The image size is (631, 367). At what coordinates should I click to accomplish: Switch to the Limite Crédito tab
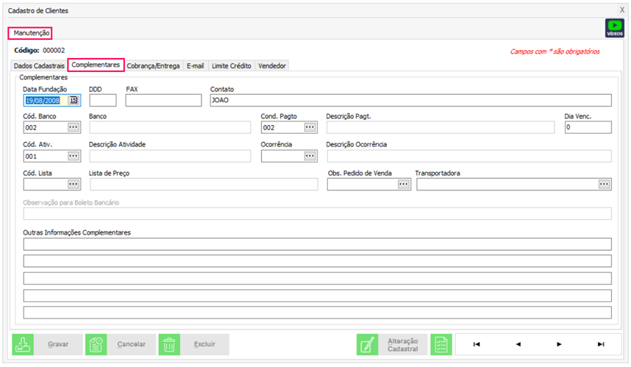click(x=231, y=65)
